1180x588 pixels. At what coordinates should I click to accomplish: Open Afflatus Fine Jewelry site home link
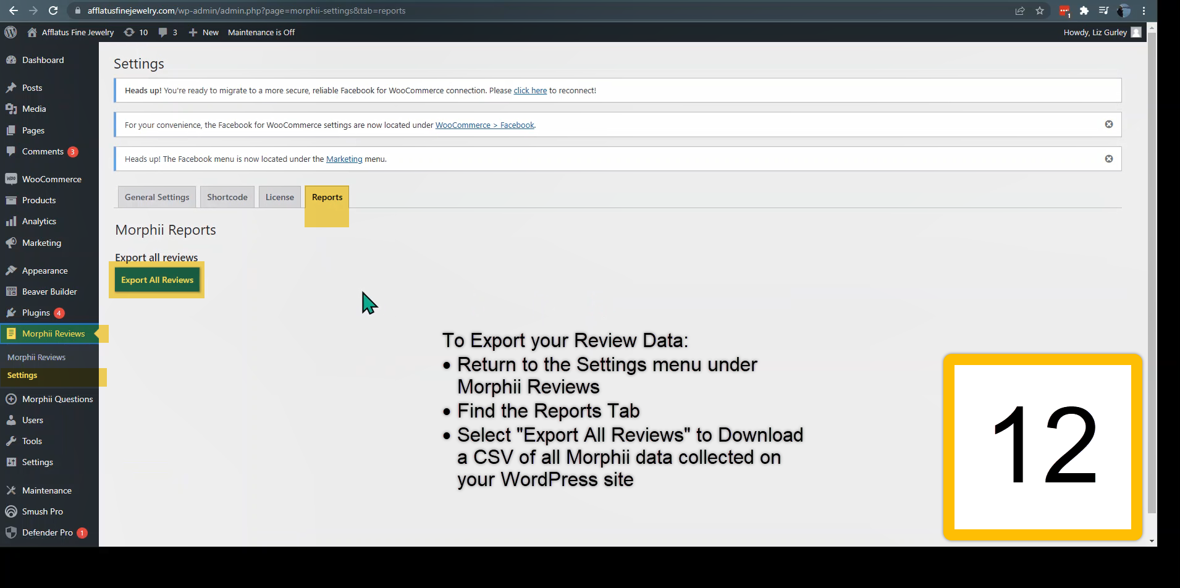point(70,32)
